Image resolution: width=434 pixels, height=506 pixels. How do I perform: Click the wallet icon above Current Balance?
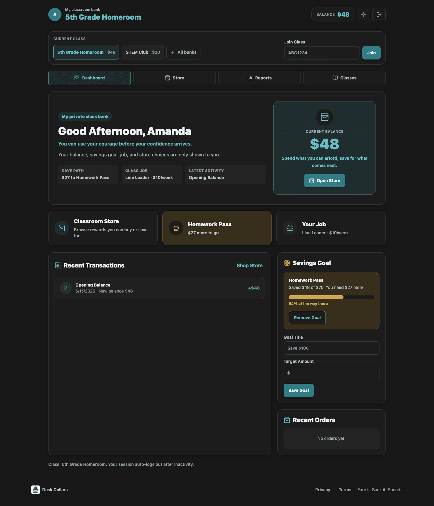tap(325, 117)
